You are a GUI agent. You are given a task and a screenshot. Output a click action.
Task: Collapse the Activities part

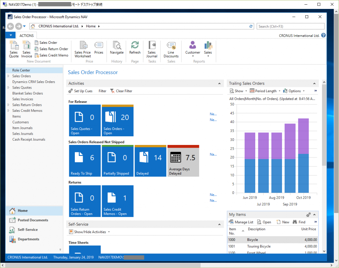219,83
